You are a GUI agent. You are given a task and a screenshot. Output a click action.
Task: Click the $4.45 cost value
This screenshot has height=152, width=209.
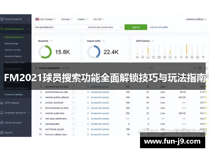tap(183, 92)
